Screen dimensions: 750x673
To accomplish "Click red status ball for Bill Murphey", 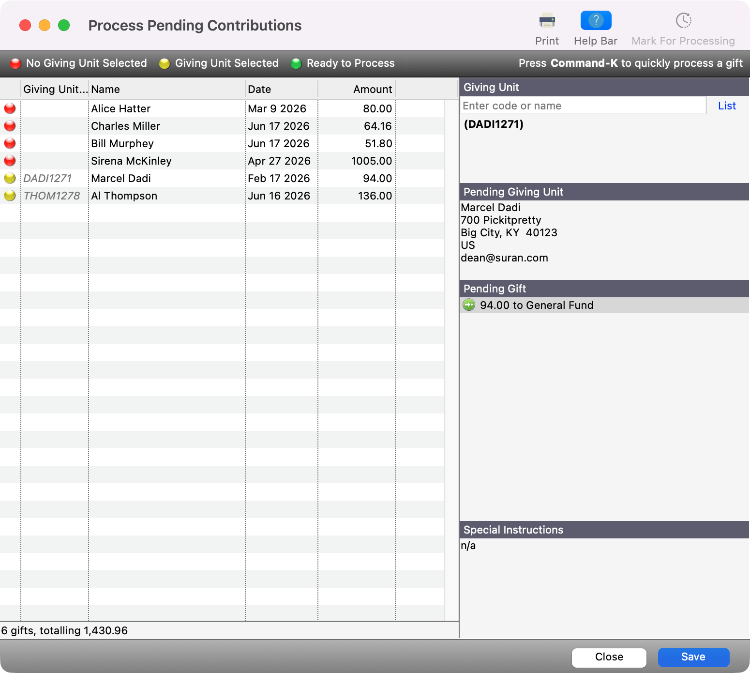I will pos(10,143).
